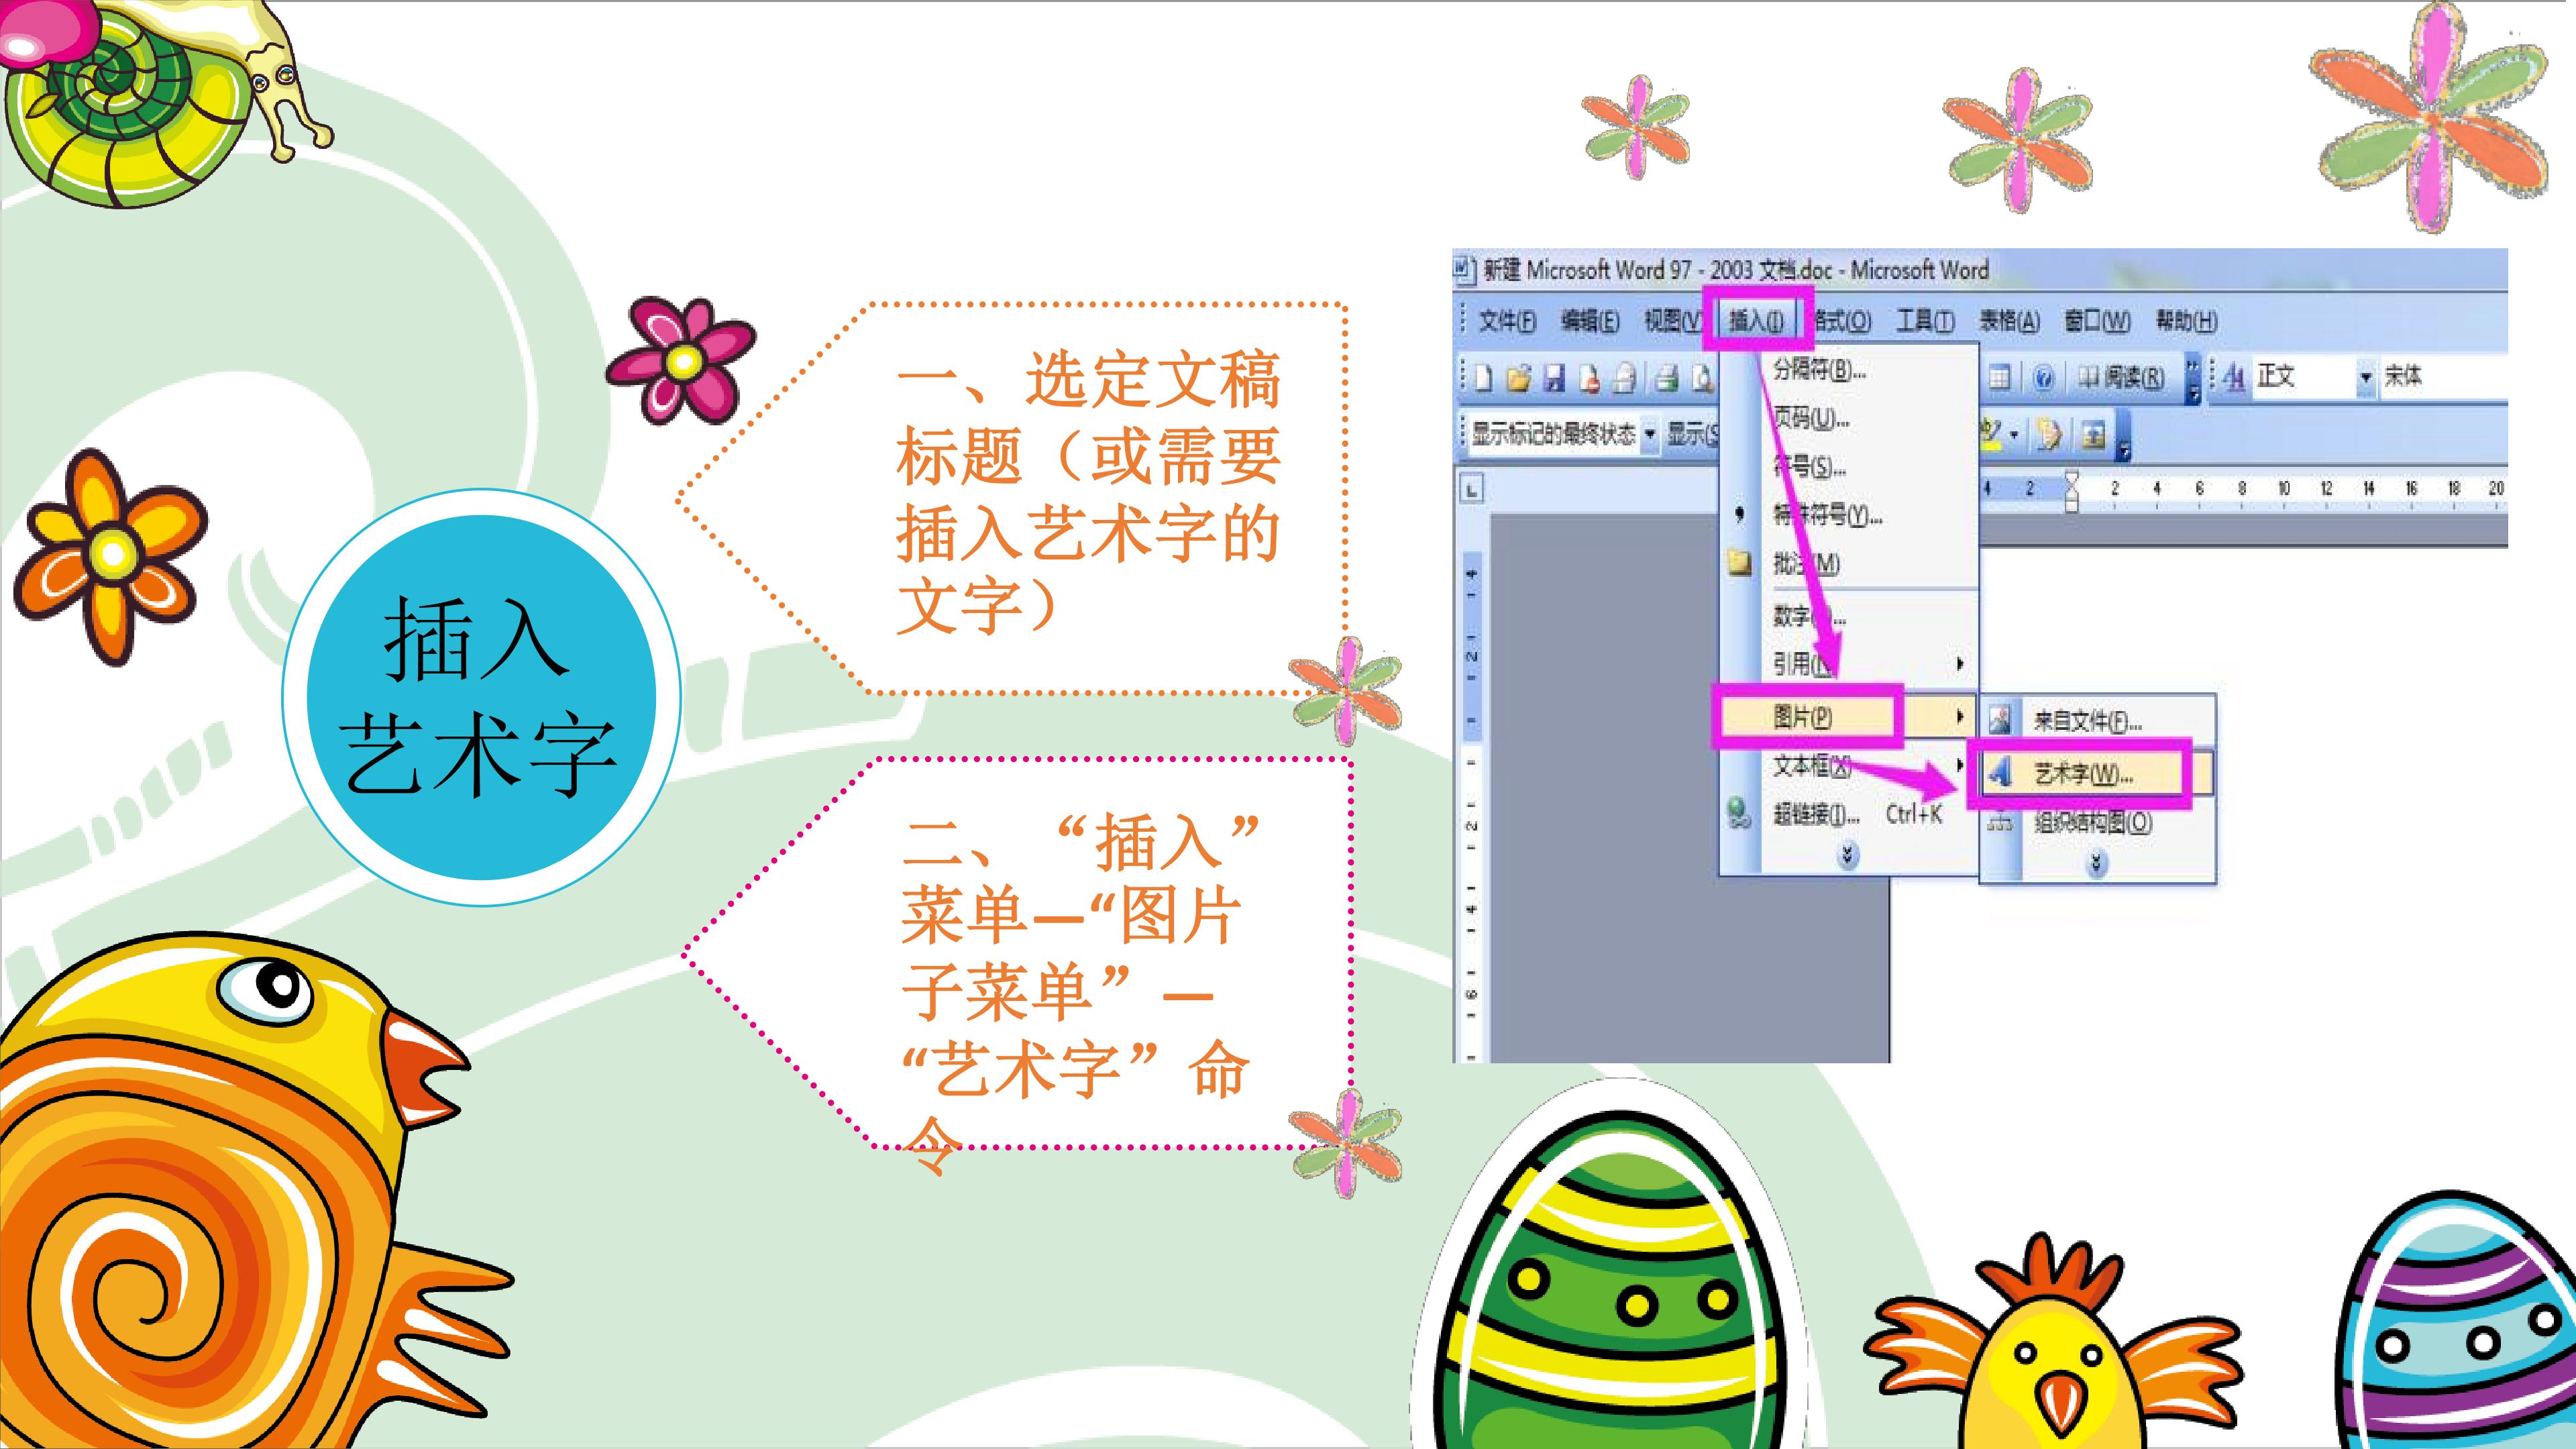Expand the Picture submenu's bottom chevron
The height and width of the screenshot is (1449, 2576).
click(x=2097, y=862)
